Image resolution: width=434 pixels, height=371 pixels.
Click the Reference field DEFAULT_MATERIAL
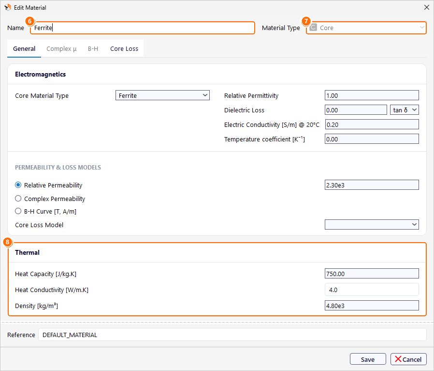pos(232,335)
